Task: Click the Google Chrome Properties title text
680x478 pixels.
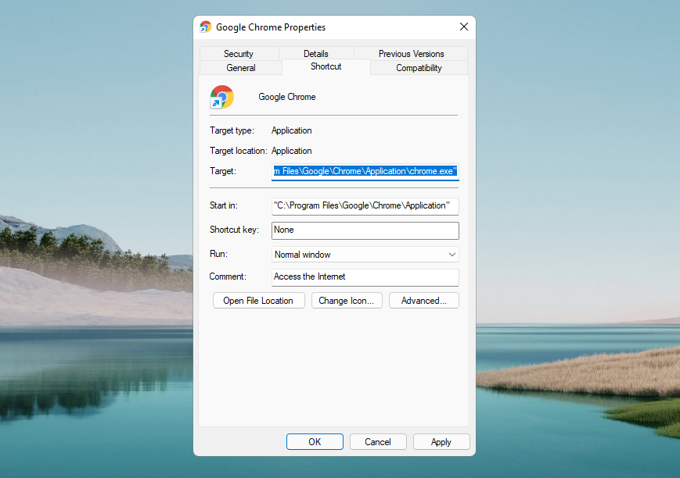Action: pos(271,27)
